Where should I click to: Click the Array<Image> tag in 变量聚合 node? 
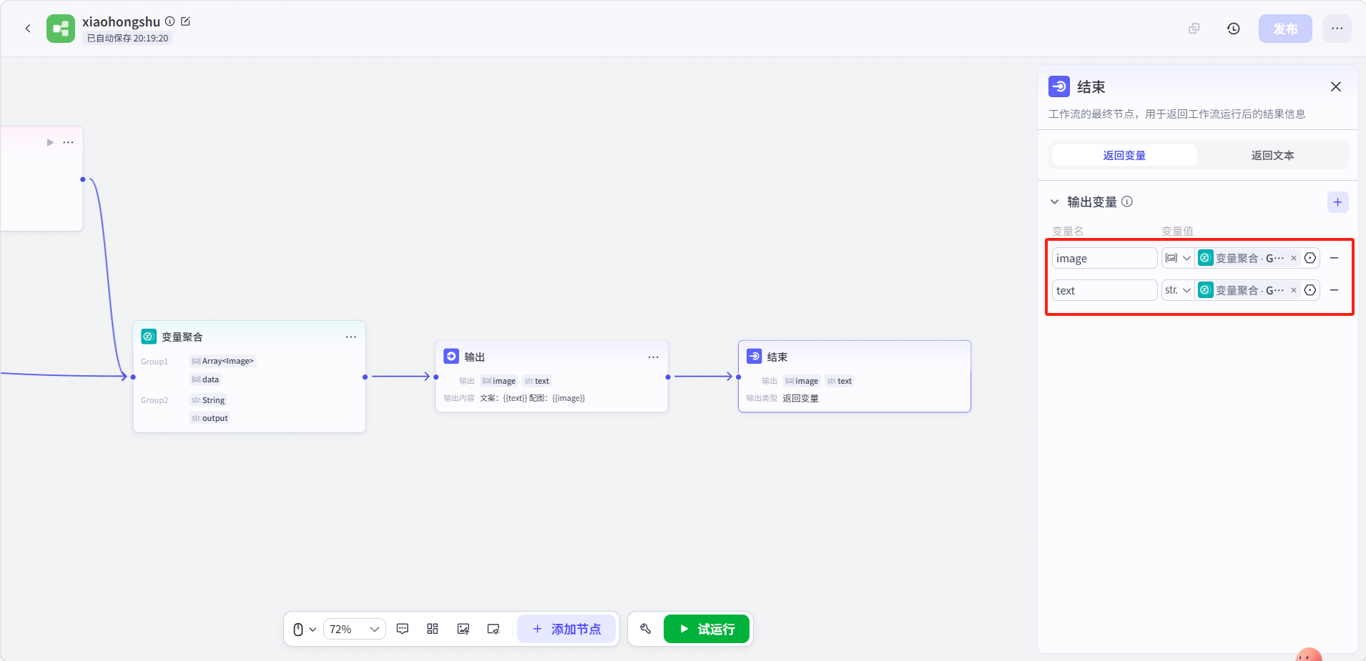click(x=222, y=361)
